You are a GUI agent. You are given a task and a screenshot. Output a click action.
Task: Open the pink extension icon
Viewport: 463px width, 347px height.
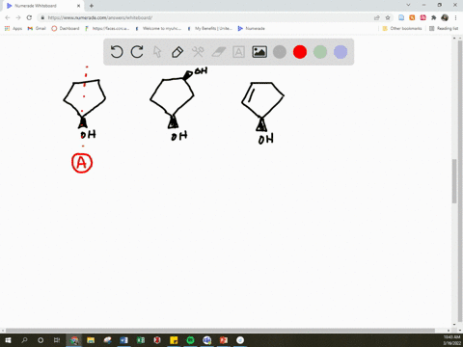423,17
